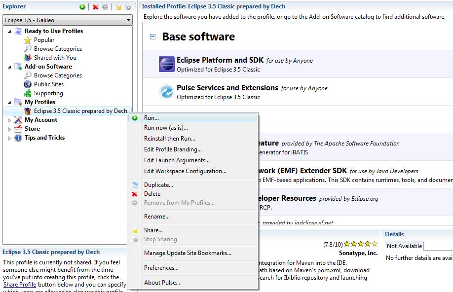Switch to the Not Available tab
The width and height of the screenshot is (453, 292).
(404, 246)
